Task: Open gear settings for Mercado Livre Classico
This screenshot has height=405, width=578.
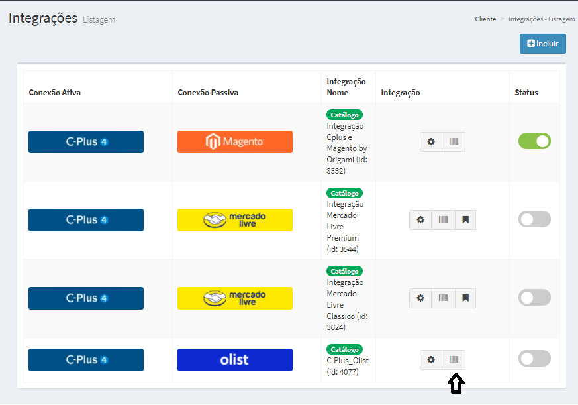Action: click(420, 298)
